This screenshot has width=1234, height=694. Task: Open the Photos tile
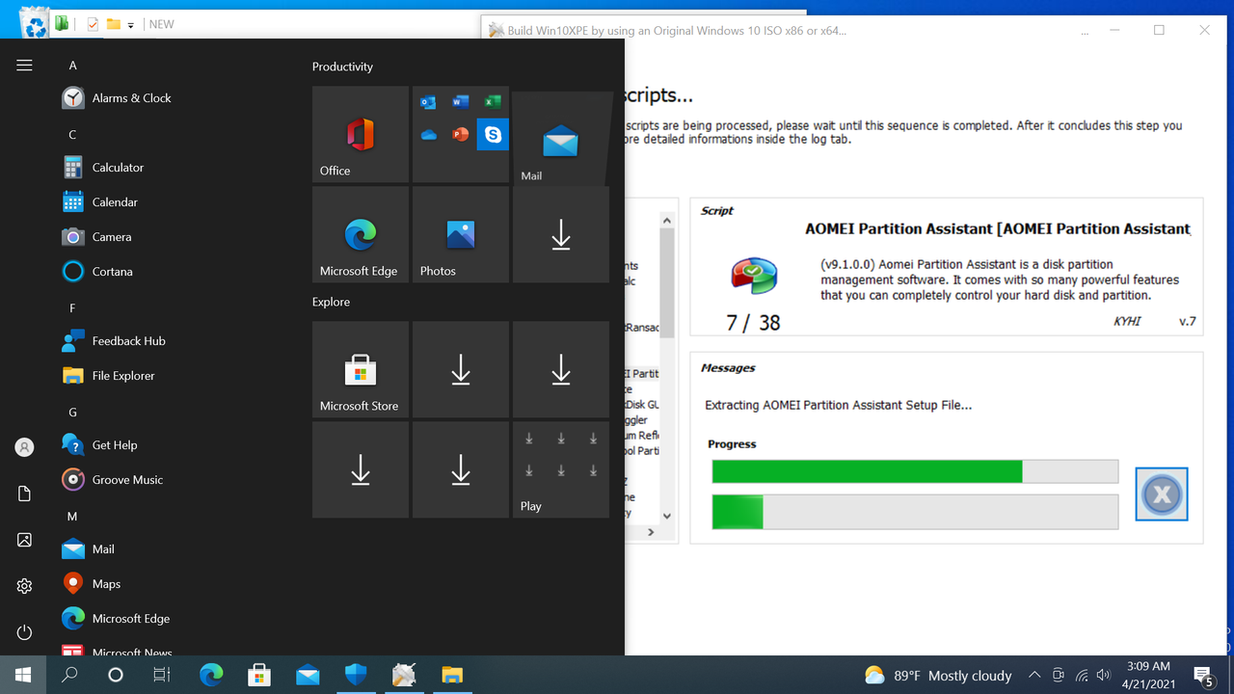click(x=461, y=235)
